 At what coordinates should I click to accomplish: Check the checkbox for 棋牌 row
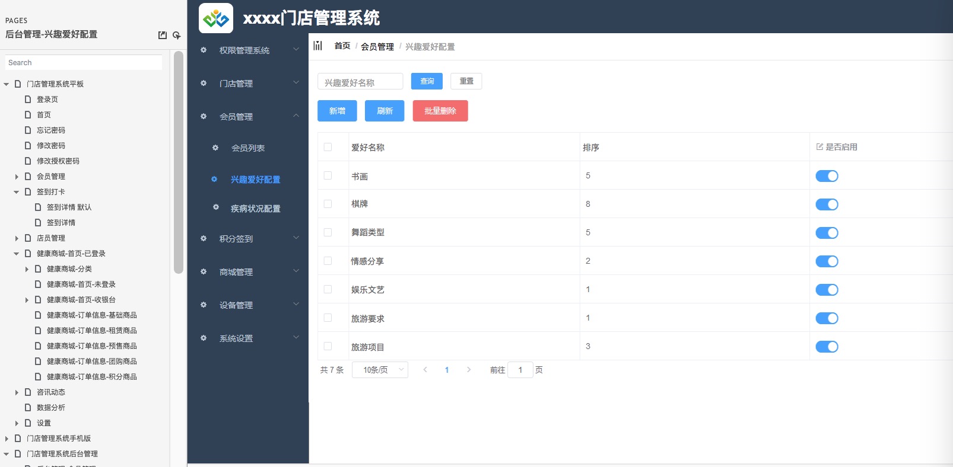(x=328, y=204)
